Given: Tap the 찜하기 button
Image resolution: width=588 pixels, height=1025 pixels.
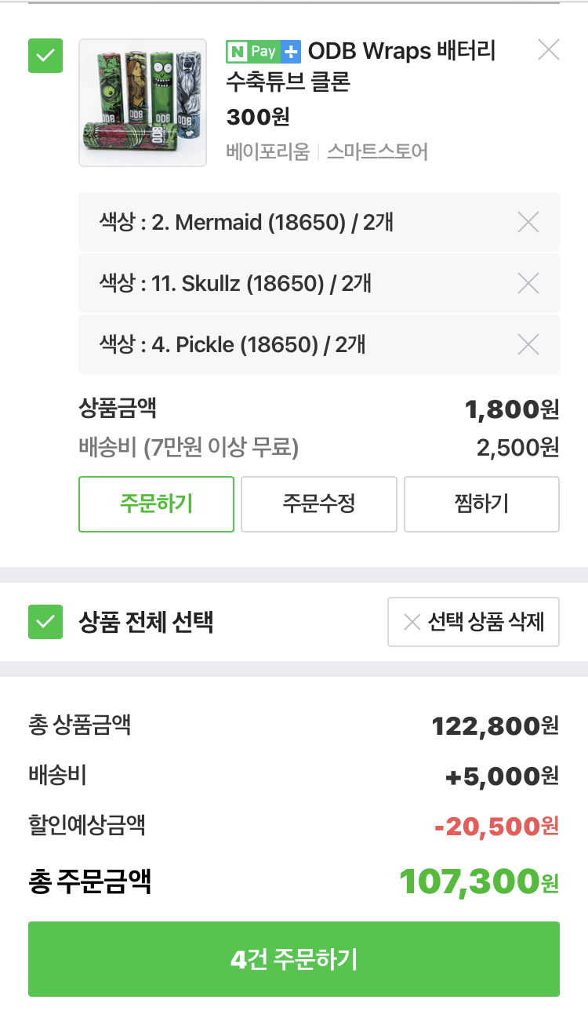Looking at the screenshot, I should tap(481, 503).
